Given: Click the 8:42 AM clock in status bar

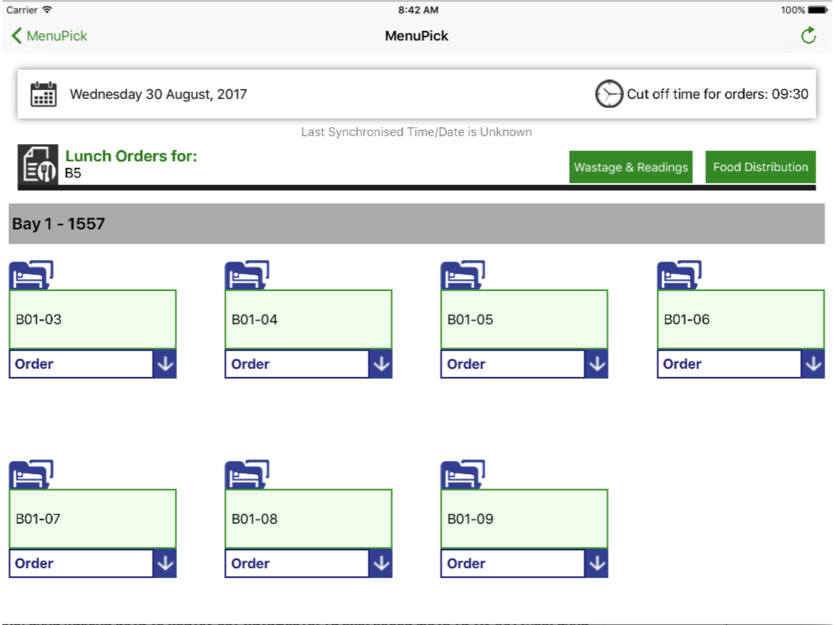Looking at the screenshot, I should (x=418, y=10).
